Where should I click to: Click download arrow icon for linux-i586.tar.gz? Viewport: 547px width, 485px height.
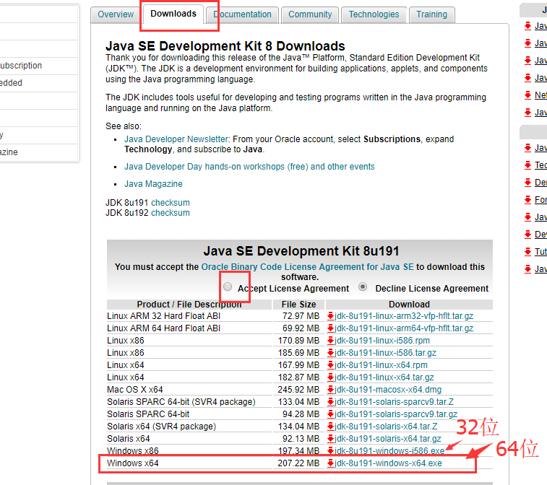click(330, 353)
